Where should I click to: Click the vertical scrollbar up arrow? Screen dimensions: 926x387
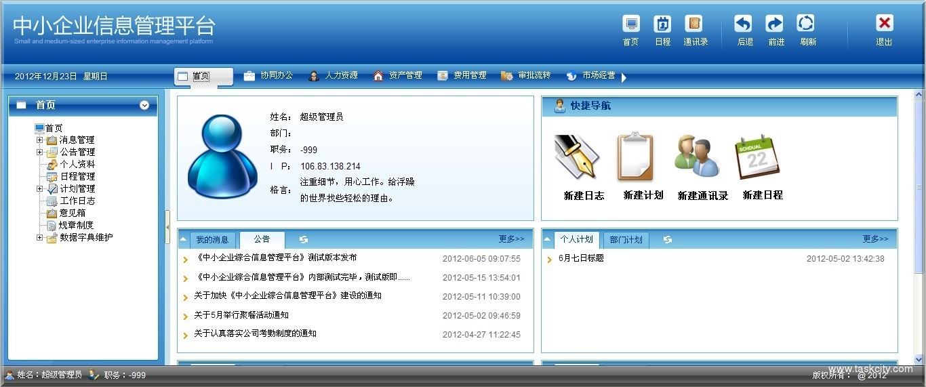[x=919, y=95]
